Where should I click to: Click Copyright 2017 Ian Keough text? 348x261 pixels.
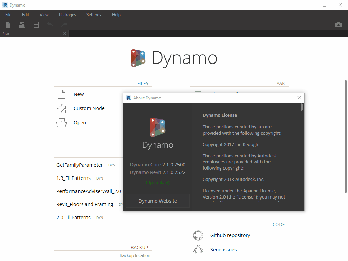click(x=230, y=144)
